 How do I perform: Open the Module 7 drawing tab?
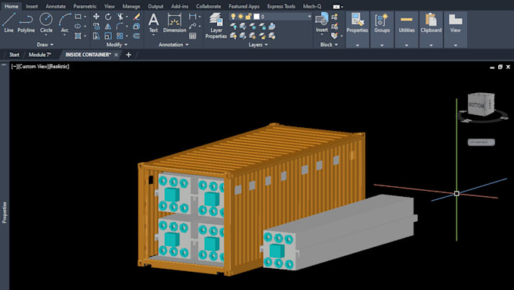[x=39, y=55]
